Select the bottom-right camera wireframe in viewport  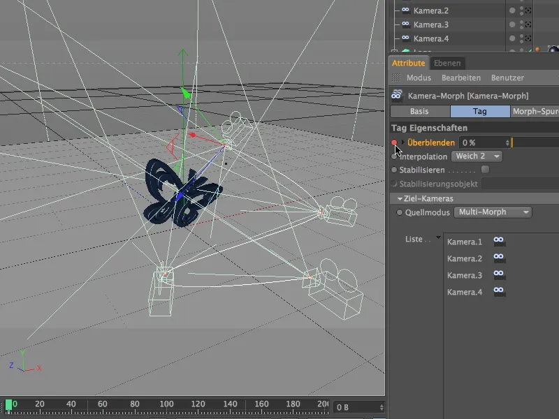click(x=333, y=288)
